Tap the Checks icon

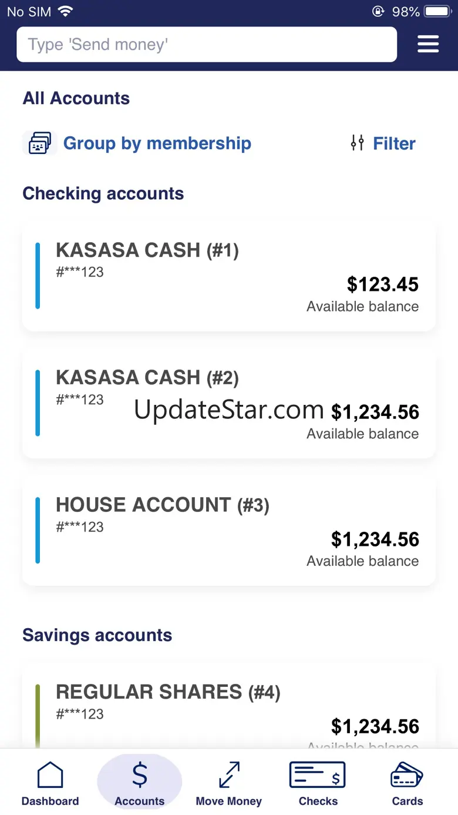tap(318, 775)
